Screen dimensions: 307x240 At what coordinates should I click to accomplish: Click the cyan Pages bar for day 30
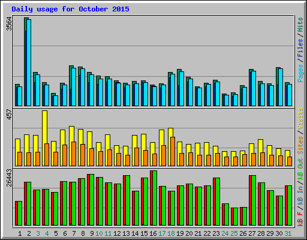281,88
